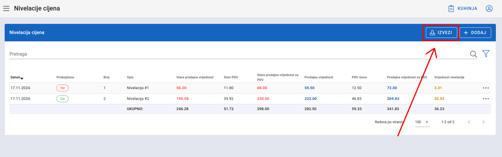Sort by Proknjiženo column header
Screen dimensions: 502x157
click(x=65, y=77)
